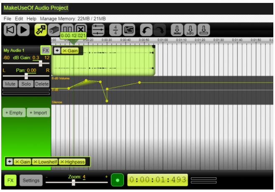Click the highest peak volume envelope point
The height and width of the screenshot is (192, 275).
[x=86, y=80]
